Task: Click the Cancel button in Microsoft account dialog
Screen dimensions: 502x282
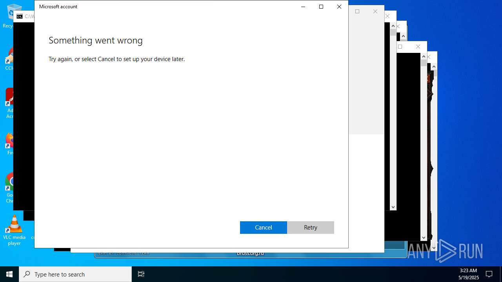Action: click(264, 228)
